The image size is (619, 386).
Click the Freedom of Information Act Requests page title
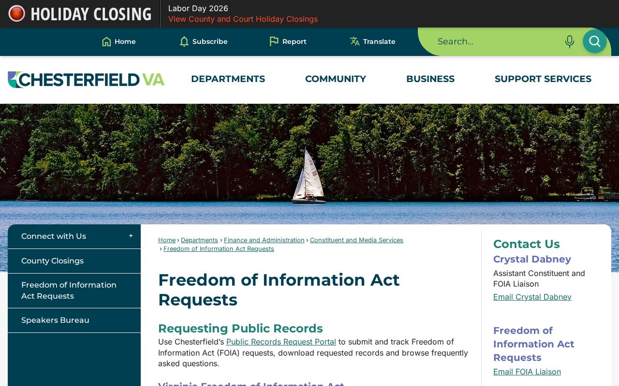pos(279,289)
